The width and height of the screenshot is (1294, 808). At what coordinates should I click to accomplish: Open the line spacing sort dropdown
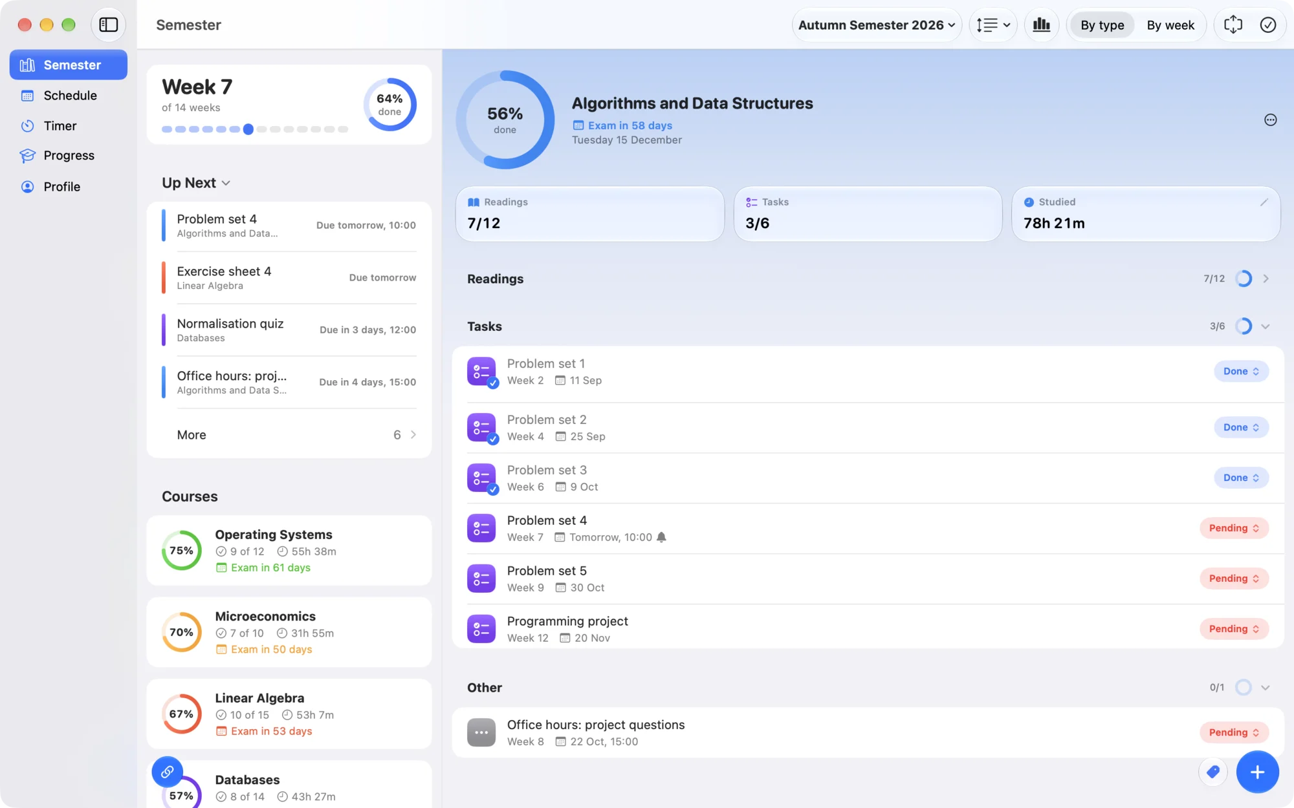point(993,25)
